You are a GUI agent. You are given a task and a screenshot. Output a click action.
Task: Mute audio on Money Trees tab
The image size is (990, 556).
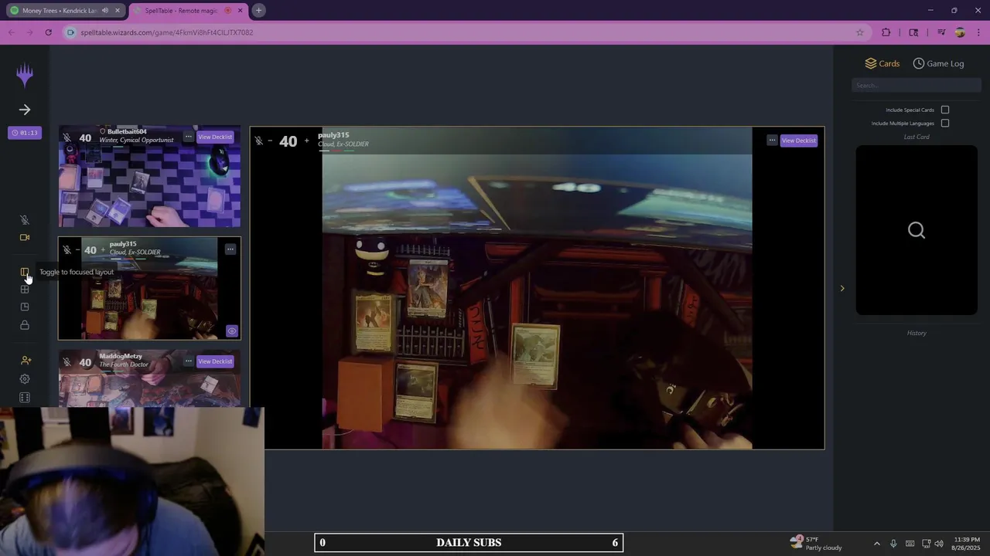105,11
